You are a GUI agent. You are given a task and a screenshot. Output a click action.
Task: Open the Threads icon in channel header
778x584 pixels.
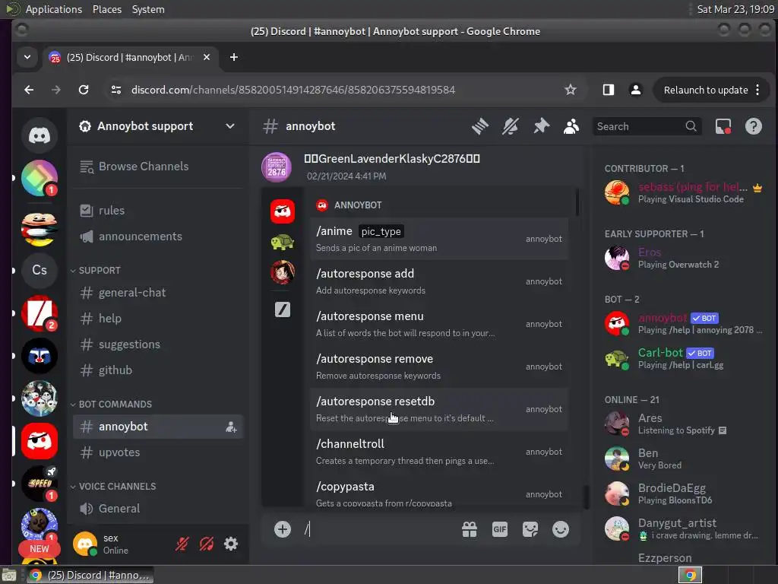point(480,126)
